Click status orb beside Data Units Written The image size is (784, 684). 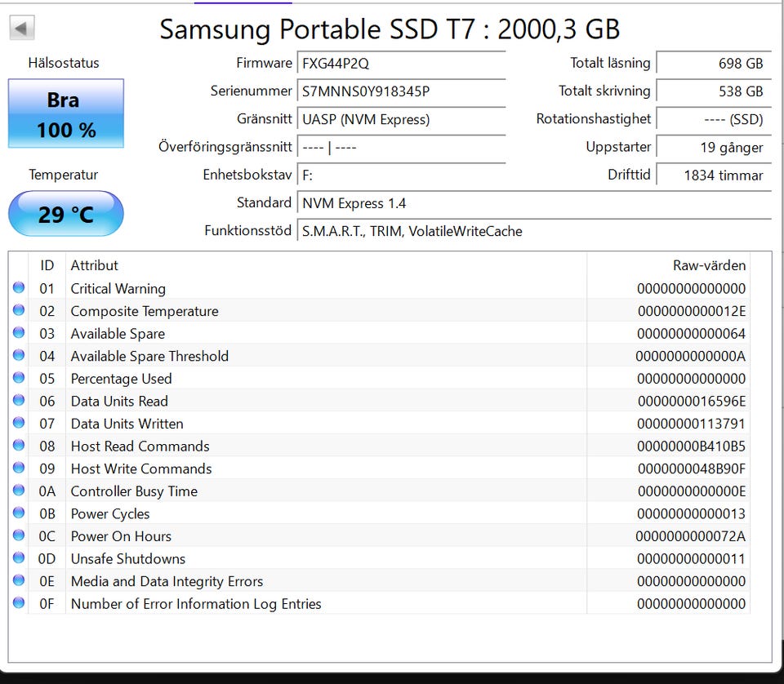[19, 424]
